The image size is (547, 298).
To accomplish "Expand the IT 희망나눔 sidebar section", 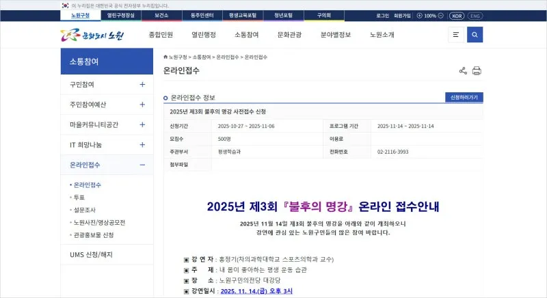I will pos(142,145).
